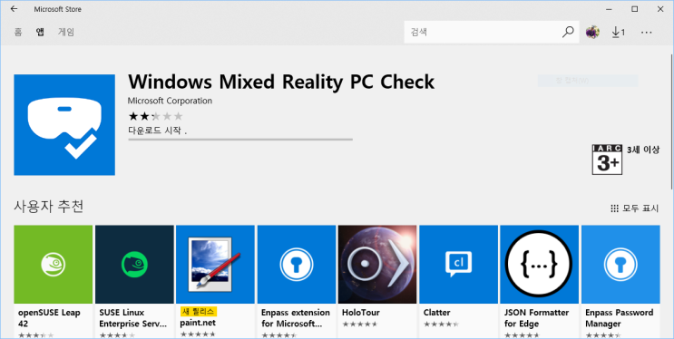
Task: Click the HoloTour title text
Action: tap(361, 313)
